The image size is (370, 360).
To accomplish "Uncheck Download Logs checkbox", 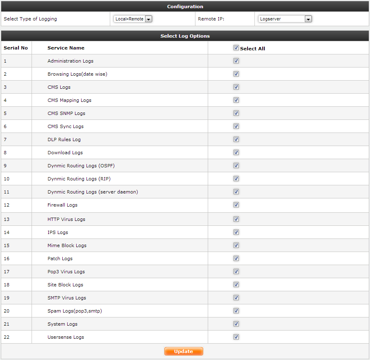I will pos(236,153).
